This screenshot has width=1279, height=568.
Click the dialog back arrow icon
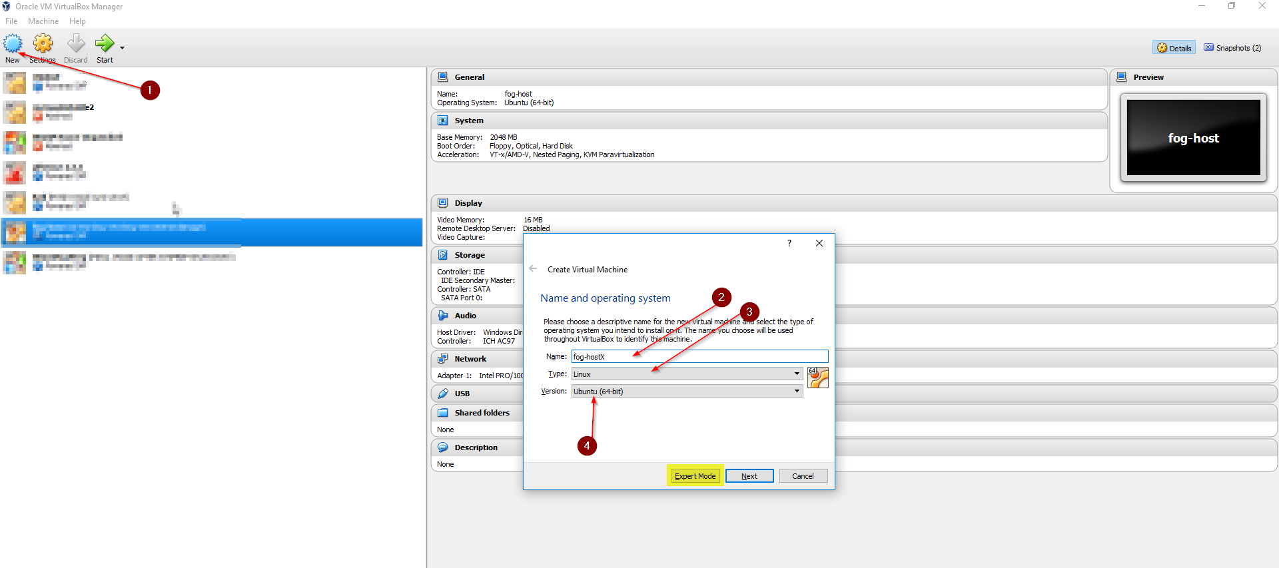pyautogui.click(x=533, y=269)
